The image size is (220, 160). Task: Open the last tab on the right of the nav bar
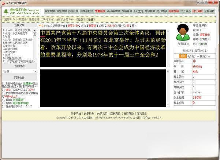209,11
